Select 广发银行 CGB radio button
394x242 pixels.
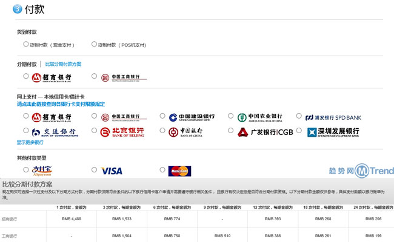coord(230,131)
